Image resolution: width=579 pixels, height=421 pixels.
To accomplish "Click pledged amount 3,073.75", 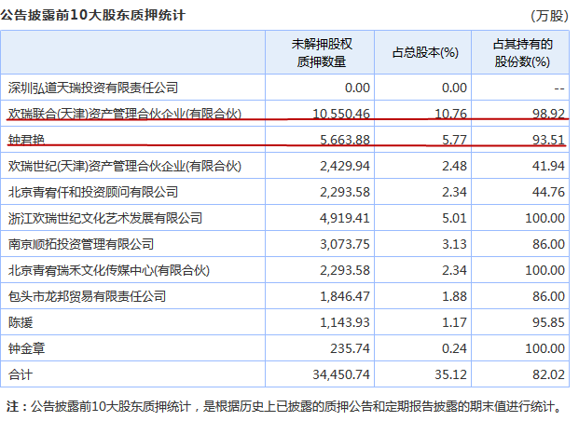I will pyautogui.click(x=345, y=244).
